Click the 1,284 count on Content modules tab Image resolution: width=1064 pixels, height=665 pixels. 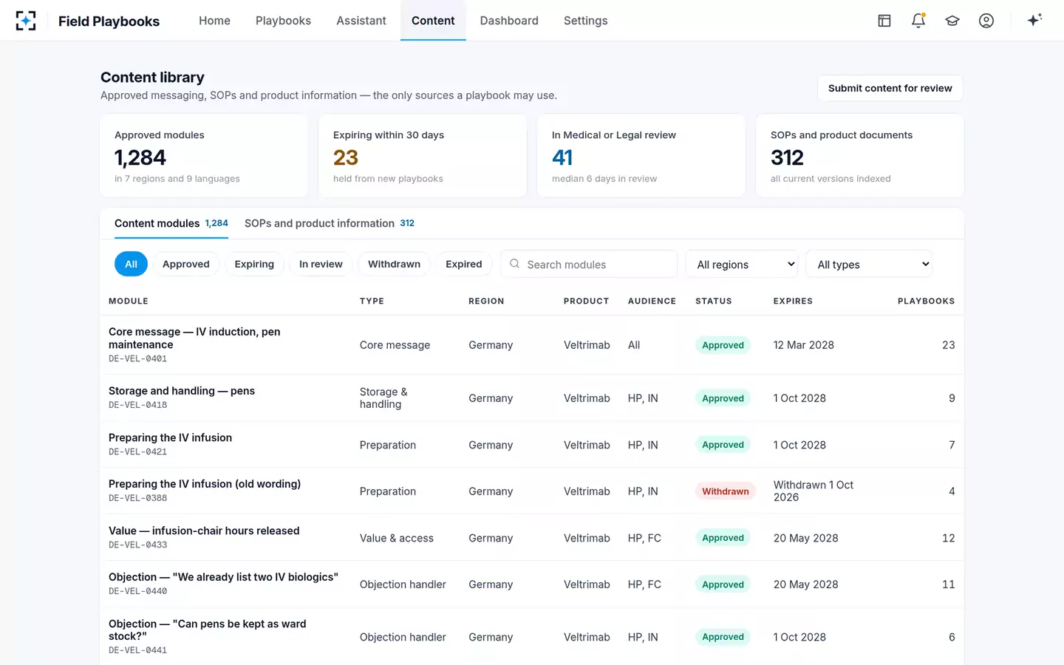(x=216, y=223)
